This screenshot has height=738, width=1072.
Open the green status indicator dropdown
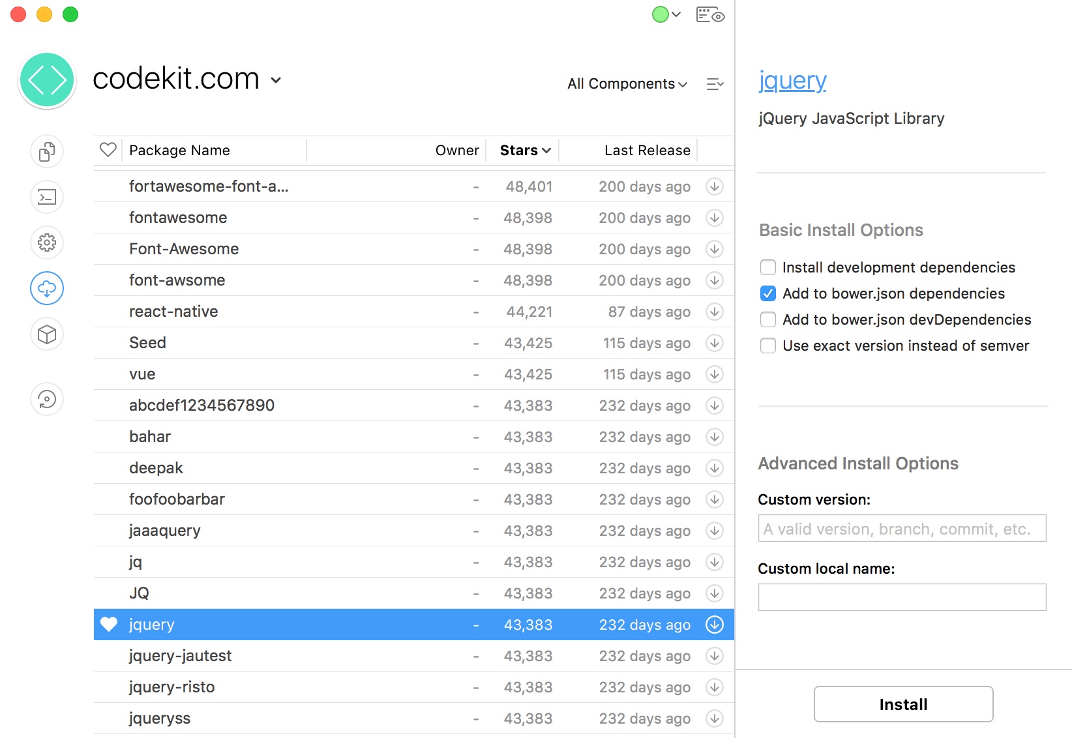click(666, 14)
